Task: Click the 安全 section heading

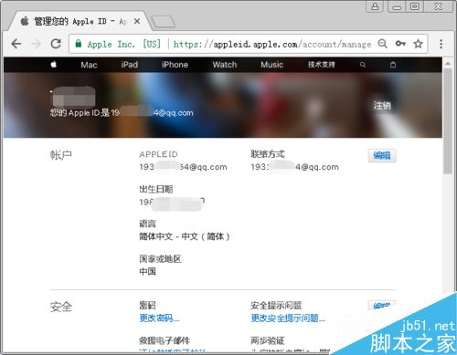Action: click(x=61, y=307)
